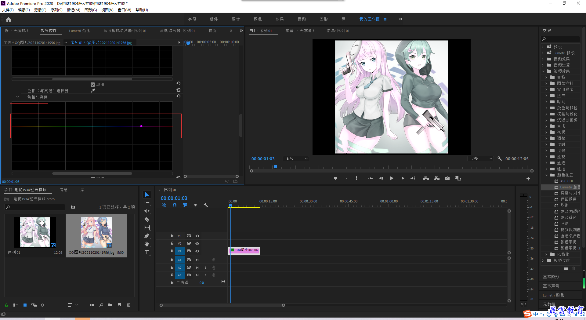Open the 适合 zoom level dropdown

click(x=296, y=158)
